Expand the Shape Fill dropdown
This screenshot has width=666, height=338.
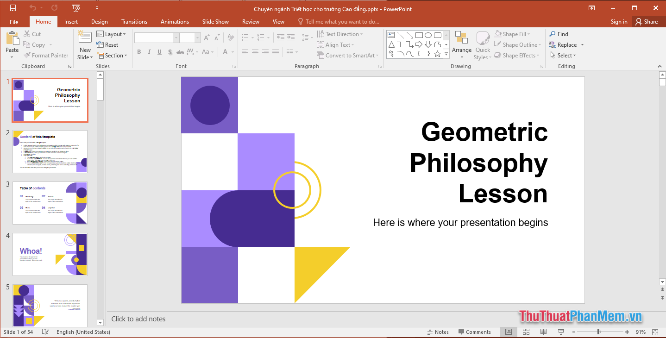(528, 33)
